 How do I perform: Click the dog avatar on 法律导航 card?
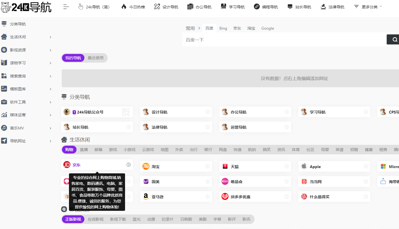[x=146, y=127]
